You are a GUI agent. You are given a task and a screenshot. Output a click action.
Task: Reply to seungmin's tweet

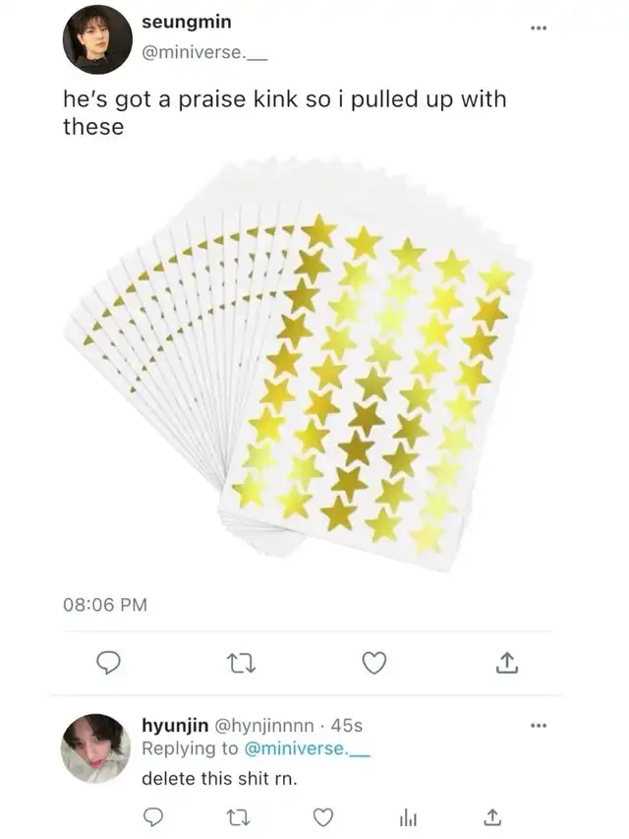pos(110,664)
